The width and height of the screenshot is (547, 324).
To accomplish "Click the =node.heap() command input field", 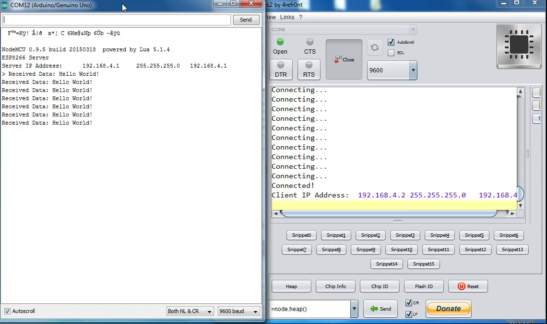I will tap(309, 309).
